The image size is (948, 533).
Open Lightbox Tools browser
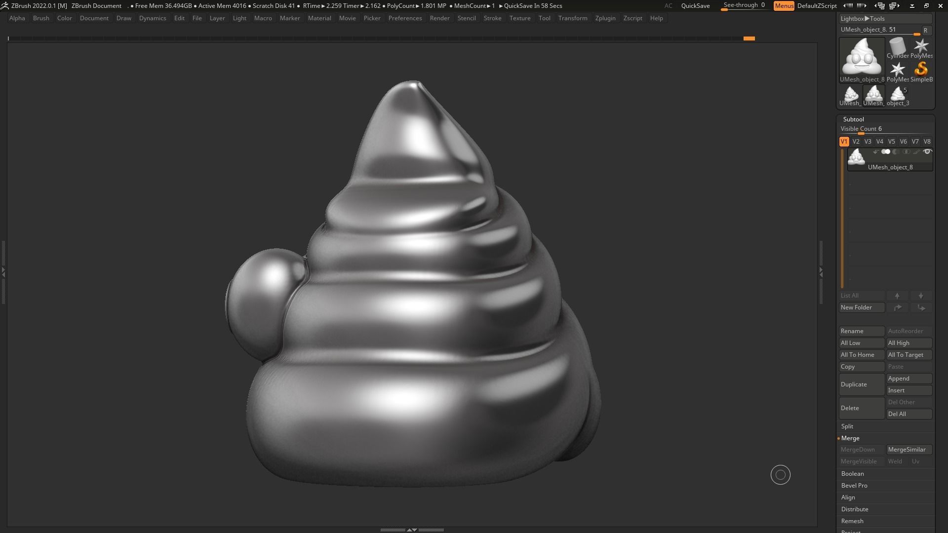pos(886,19)
